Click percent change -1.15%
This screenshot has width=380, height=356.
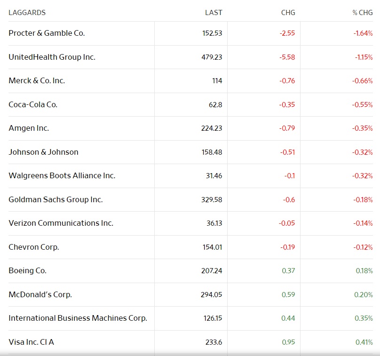point(364,57)
